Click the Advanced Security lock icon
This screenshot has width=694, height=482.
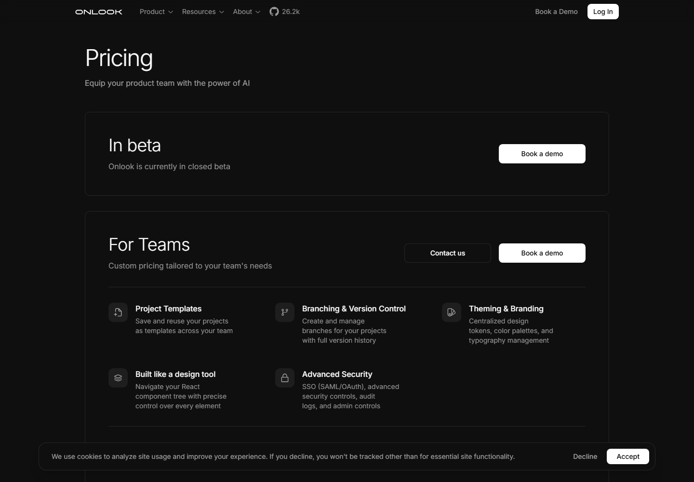pos(285,378)
